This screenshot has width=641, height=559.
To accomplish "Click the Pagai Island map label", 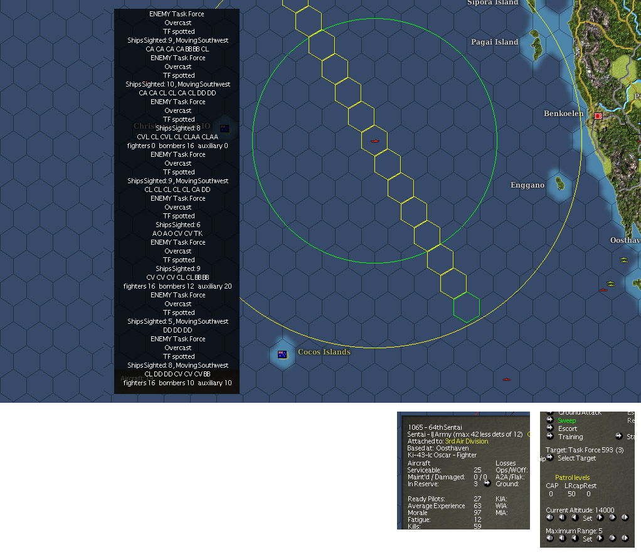I will pos(494,41).
